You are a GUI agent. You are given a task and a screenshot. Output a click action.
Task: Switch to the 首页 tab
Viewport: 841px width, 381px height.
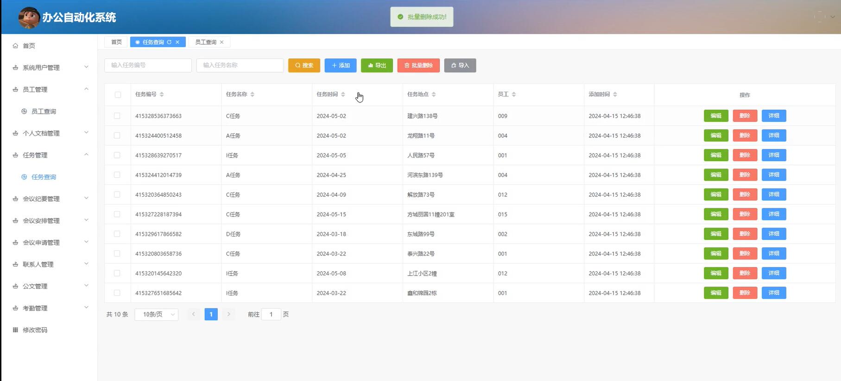pyautogui.click(x=116, y=42)
